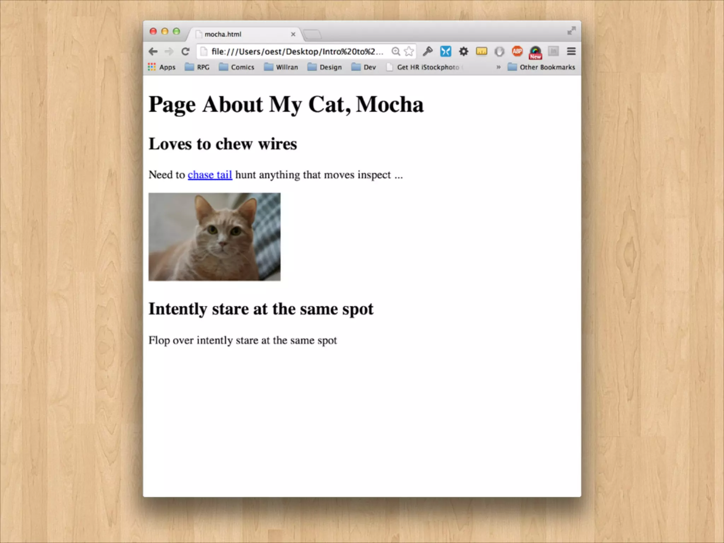Go back using the back arrow
This screenshot has width=724, height=543.
153,52
